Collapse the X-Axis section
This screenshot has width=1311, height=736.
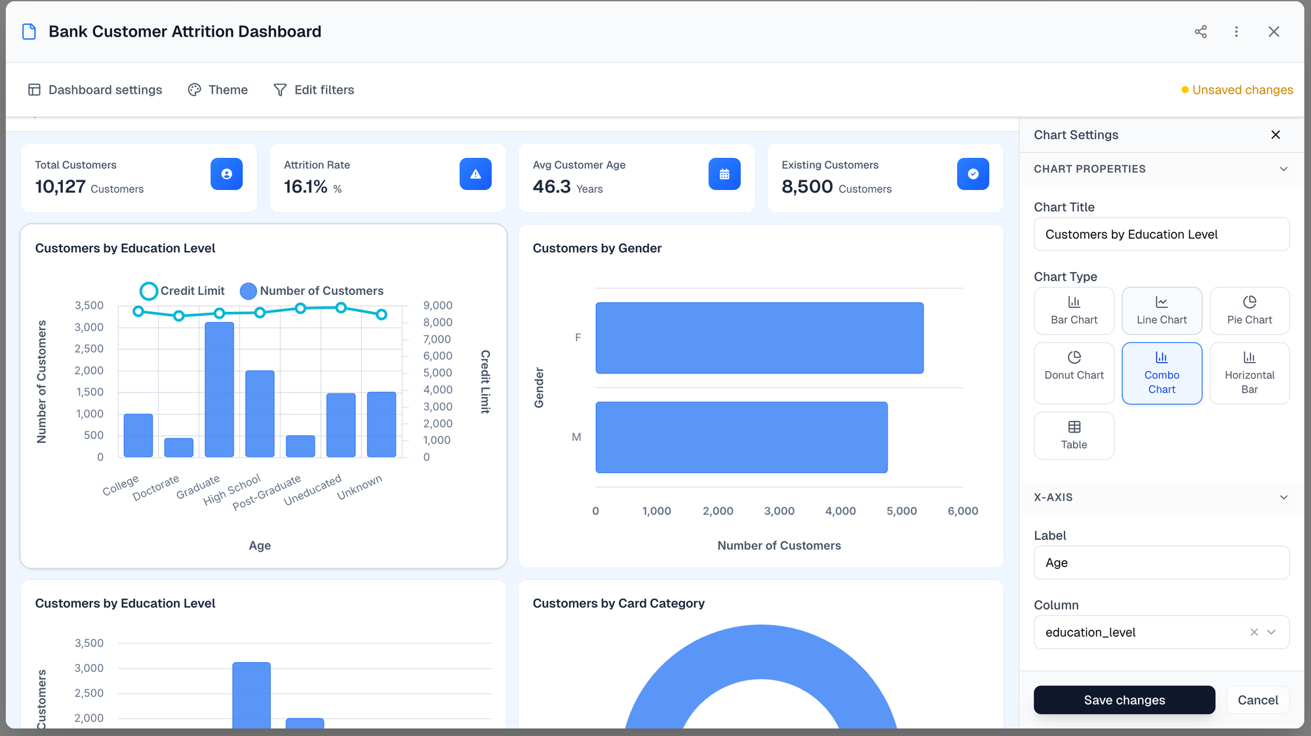click(x=1283, y=497)
